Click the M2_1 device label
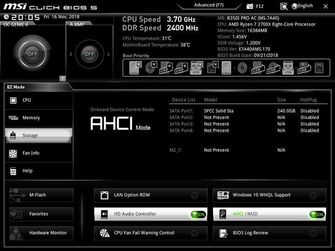Image resolution: width=335 pixels, height=251 pixels. pyautogui.click(x=175, y=150)
